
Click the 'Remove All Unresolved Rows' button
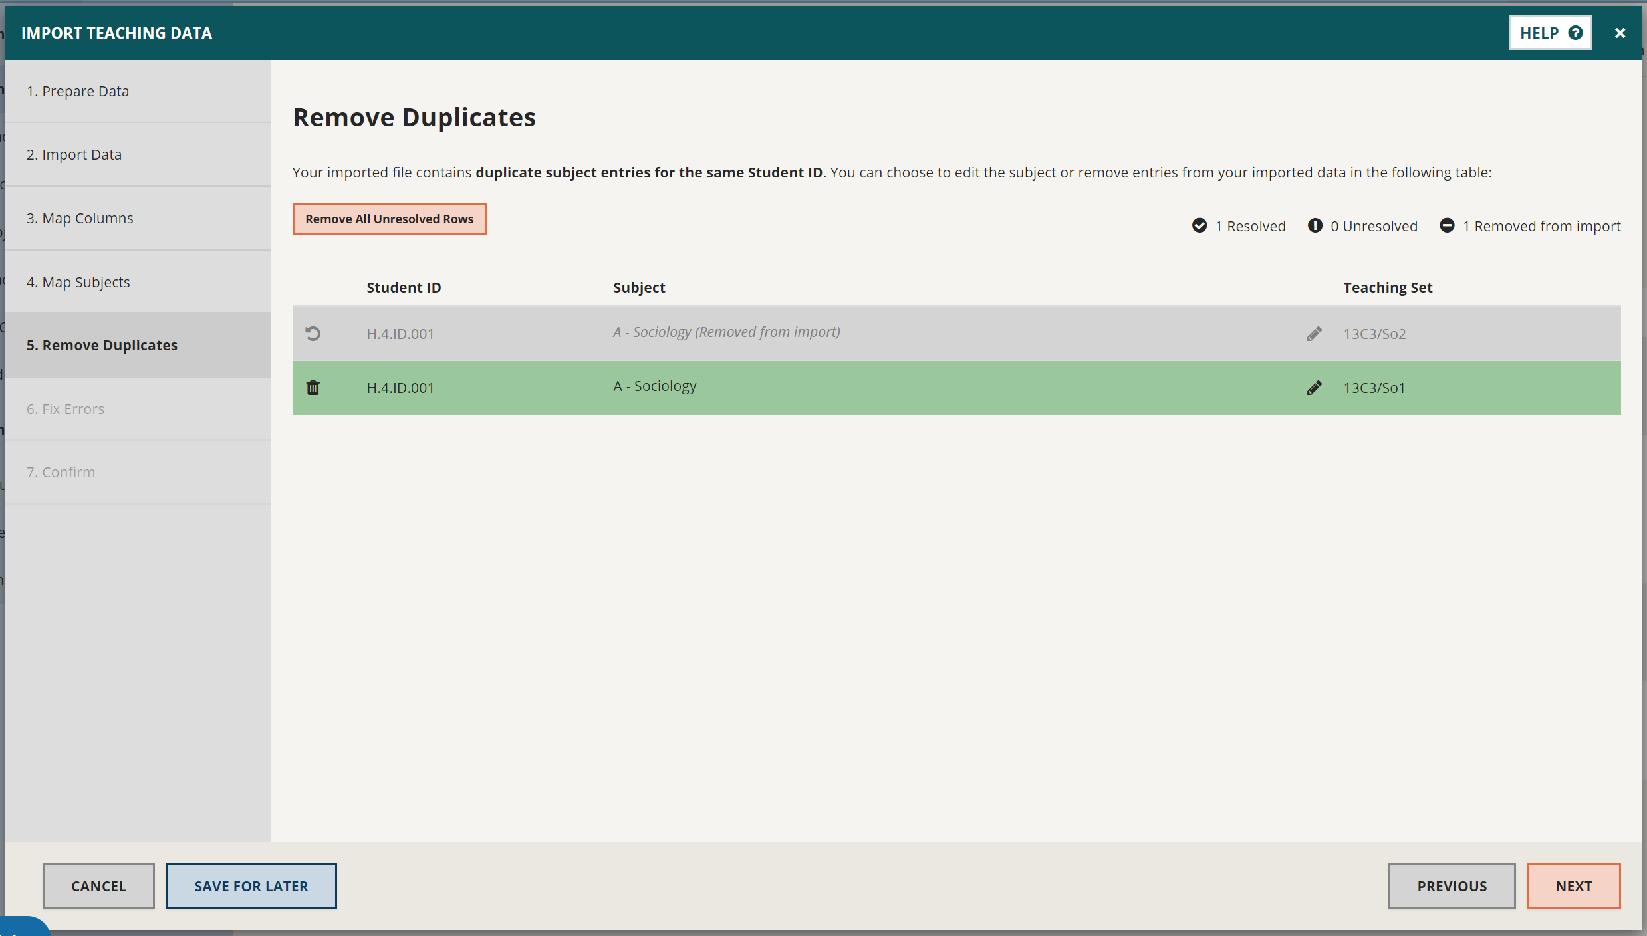389,218
